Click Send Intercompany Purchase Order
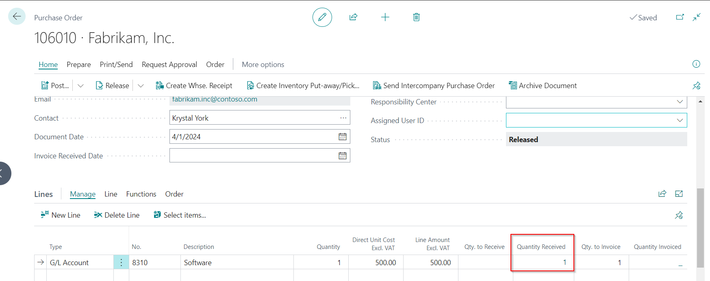 click(x=434, y=86)
